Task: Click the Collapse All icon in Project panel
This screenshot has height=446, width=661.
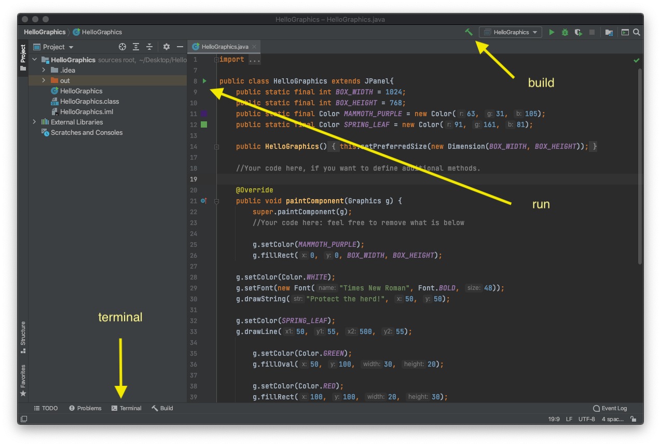Action: pyautogui.click(x=149, y=47)
